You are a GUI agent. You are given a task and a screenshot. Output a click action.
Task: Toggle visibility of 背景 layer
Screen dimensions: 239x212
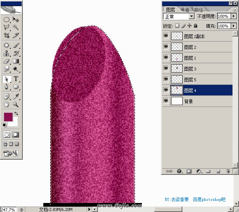(166, 101)
